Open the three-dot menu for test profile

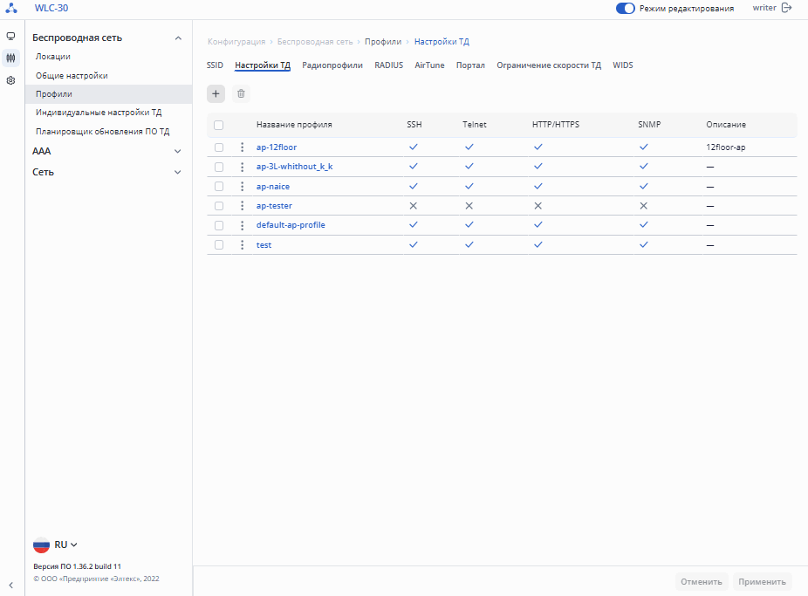(x=243, y=245)
